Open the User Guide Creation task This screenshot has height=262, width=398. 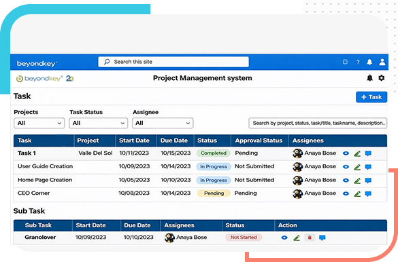pos(45,166)
